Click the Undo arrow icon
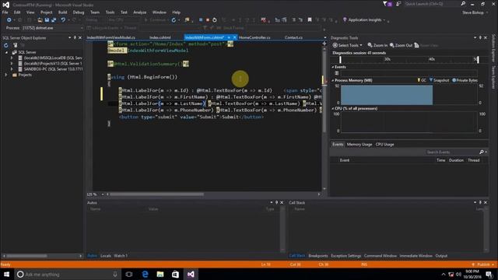498x280 pixels. tap(63, 20)
